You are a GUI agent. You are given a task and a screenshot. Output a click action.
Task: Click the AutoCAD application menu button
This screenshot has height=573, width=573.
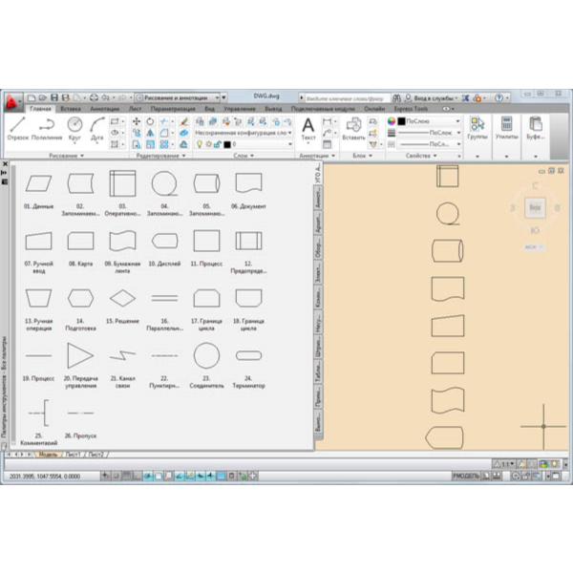coord(12,101)
